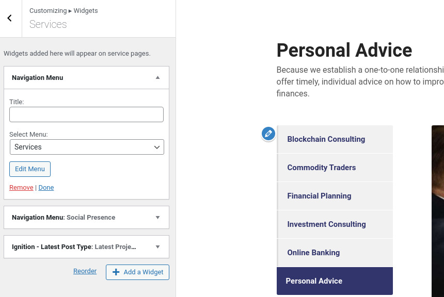The image size is (444, 297).
Task: Remove the Navigation Menu widget
Action: click(x=21, y=188)
